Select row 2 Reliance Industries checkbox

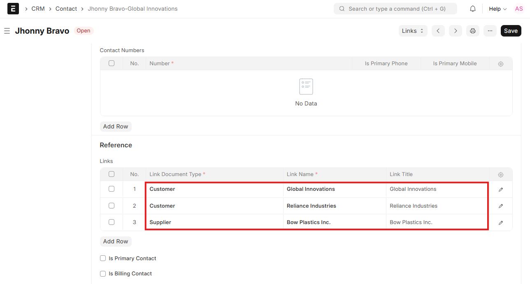(112, 206)
